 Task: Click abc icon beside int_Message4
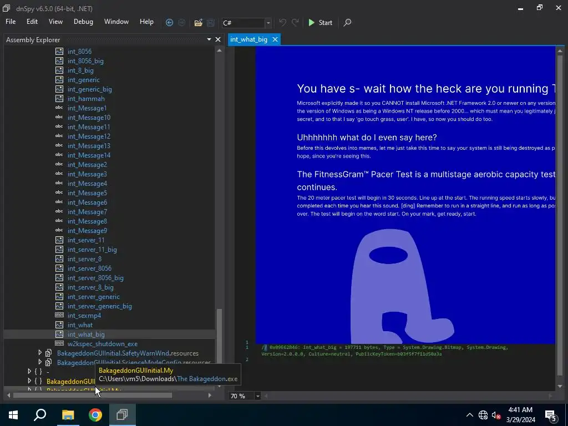(59, 183)
